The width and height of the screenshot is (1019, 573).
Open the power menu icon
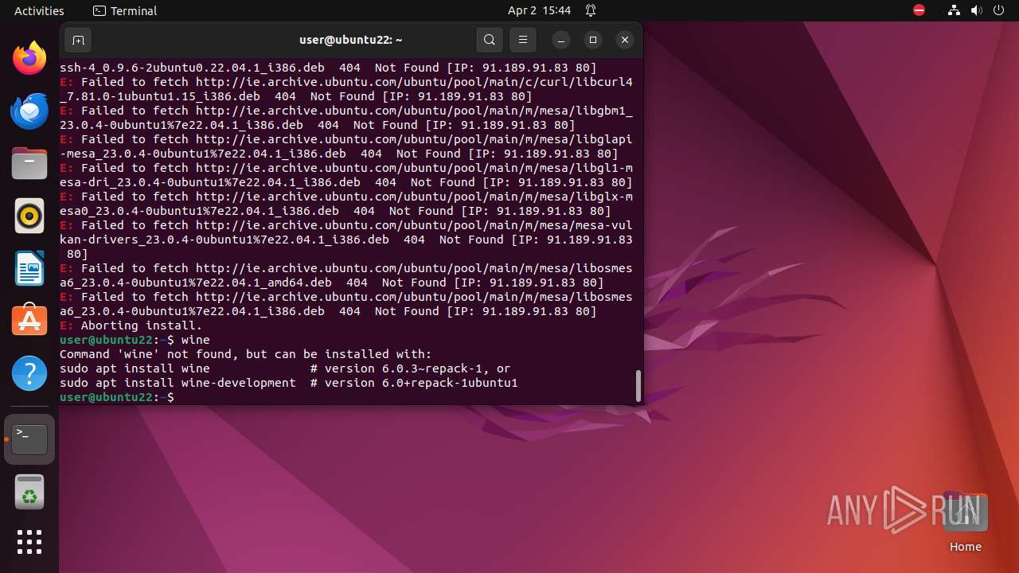click(998, 10)
